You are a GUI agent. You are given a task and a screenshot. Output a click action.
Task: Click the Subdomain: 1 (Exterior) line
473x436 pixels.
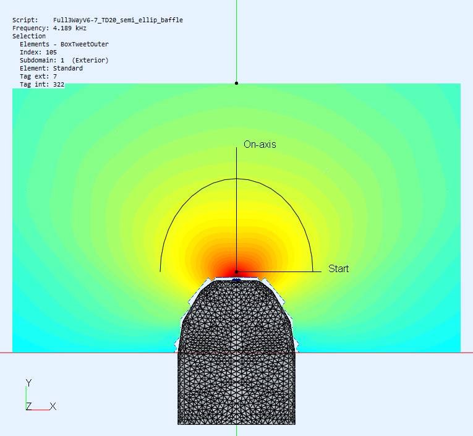point(64,60)
